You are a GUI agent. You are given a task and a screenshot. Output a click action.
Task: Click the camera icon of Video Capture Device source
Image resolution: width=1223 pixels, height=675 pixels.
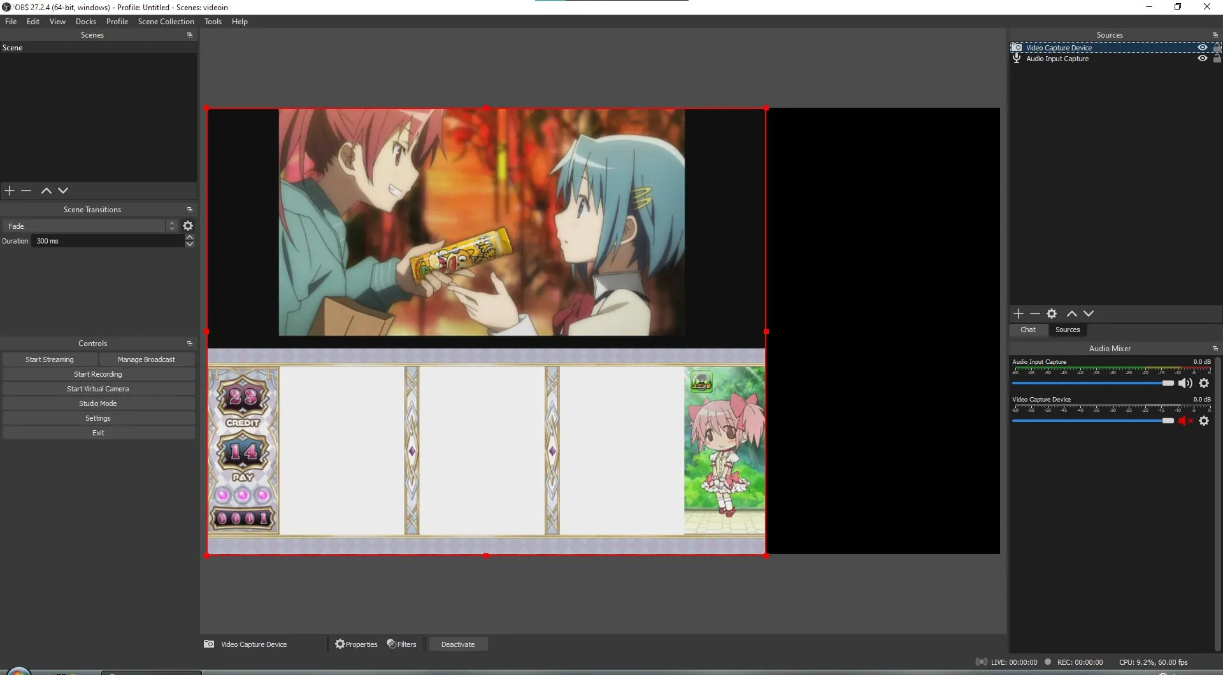tap(1017, 48)
